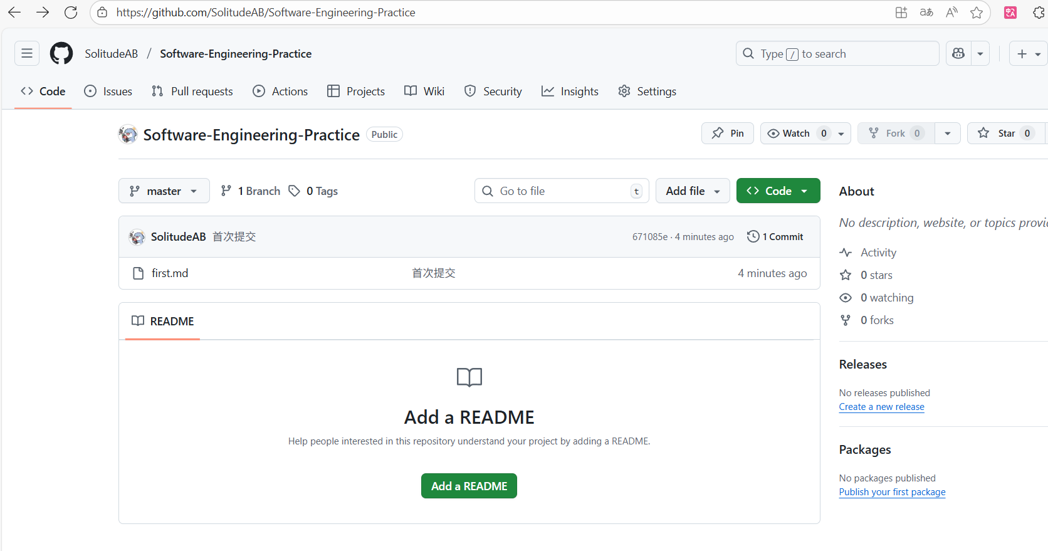1048x551 pixels.
Task: Click Create a new release link
Action: coord(882,407)
